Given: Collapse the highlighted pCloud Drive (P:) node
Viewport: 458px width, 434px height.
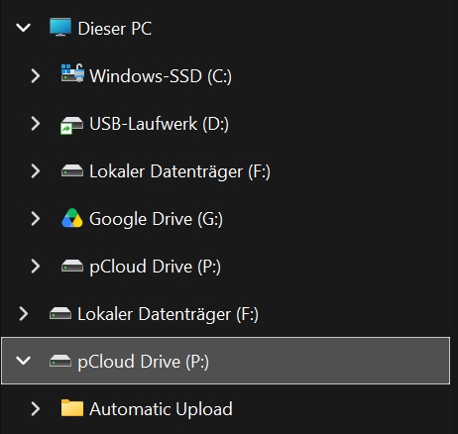Looking at the screenshot, I should (x=23, y=361).
